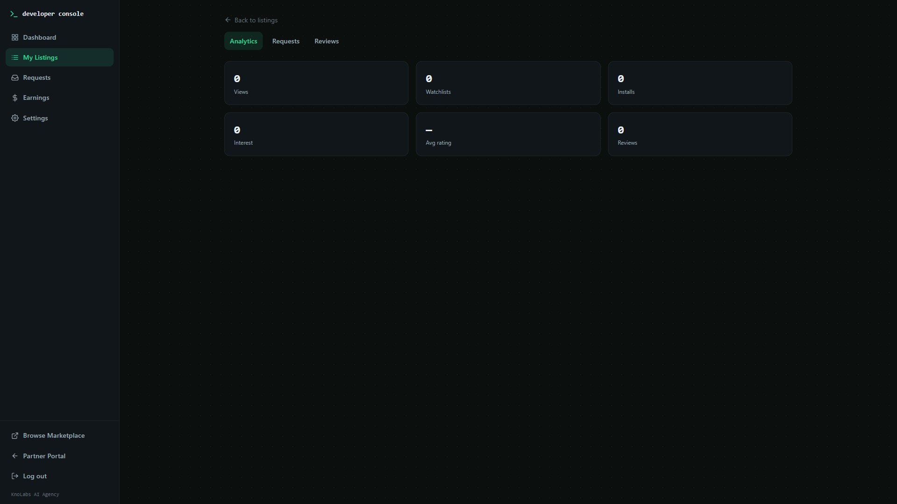Click the My Listings list icon
The image size is (897, 504).
click(x=15, y=57)
